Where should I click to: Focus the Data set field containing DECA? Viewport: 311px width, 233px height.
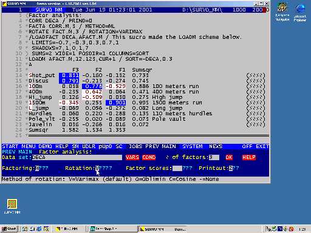tap(77, 157)
